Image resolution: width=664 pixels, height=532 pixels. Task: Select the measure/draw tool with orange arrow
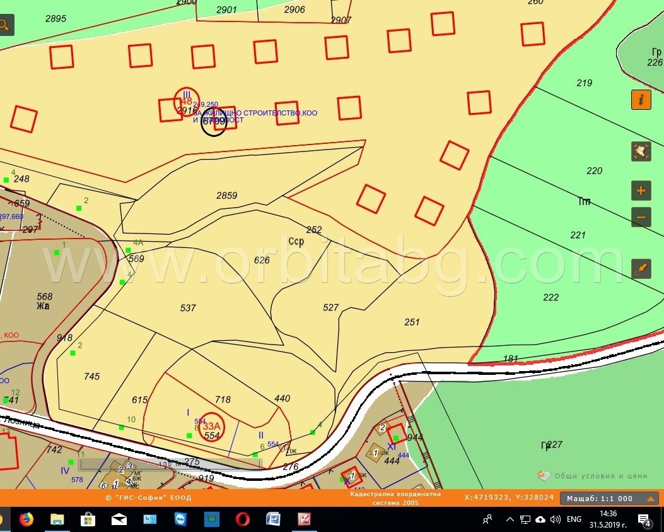click(x=641, y=269)
